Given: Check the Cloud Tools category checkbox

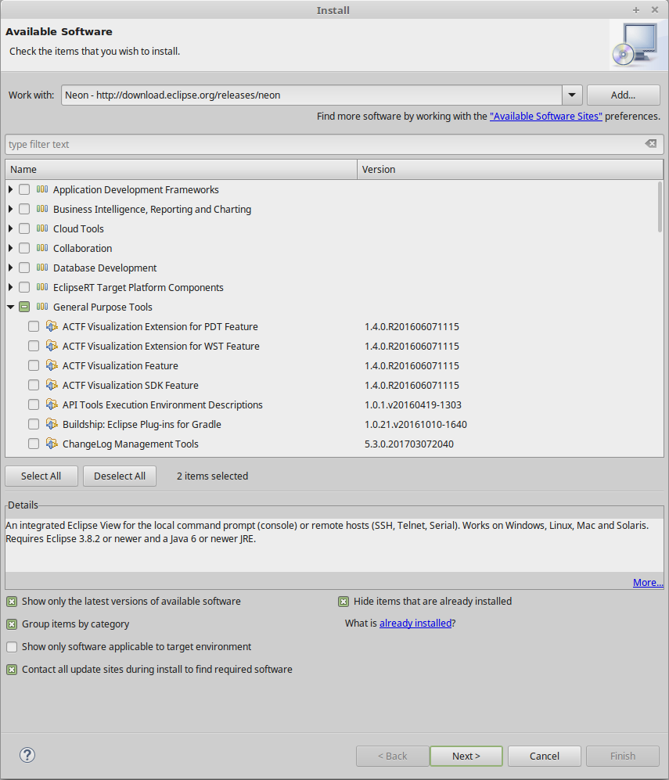Looking at the screenshot, I should 24,228.
